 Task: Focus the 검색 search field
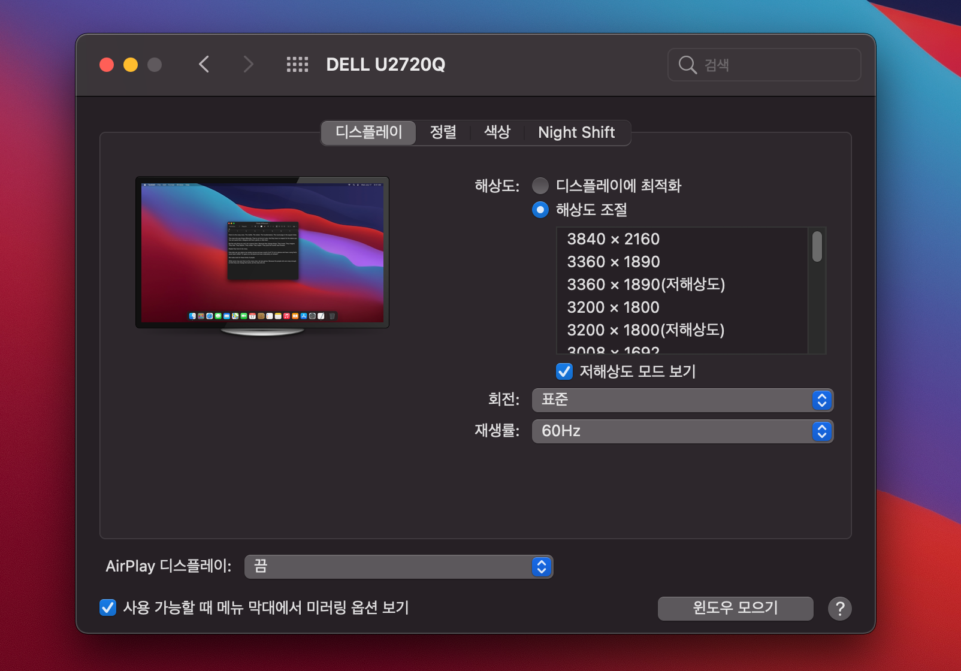(x=764, y=65)
